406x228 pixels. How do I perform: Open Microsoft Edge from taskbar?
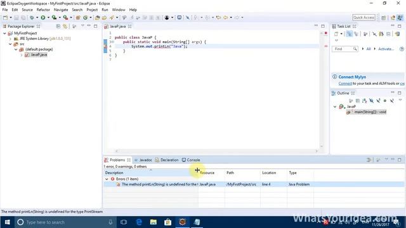[139, 222]
